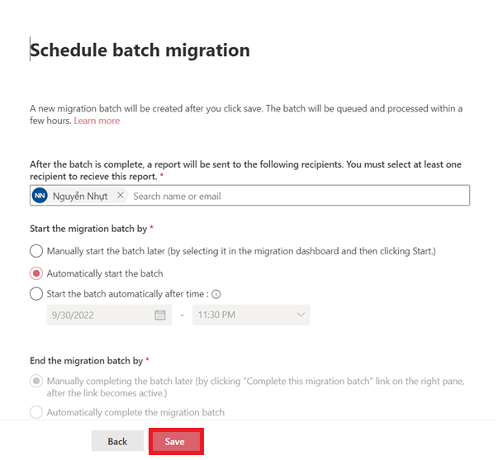Viewport: 498px width, 460px height.
Task: Choose Automatically start the batch option
Action: tap(36, 273)
